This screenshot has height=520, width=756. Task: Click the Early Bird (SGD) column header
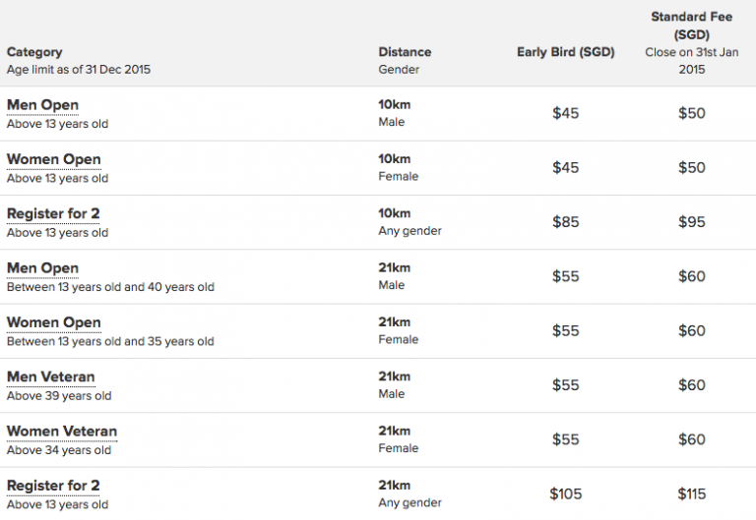click(x=565, y=52)
